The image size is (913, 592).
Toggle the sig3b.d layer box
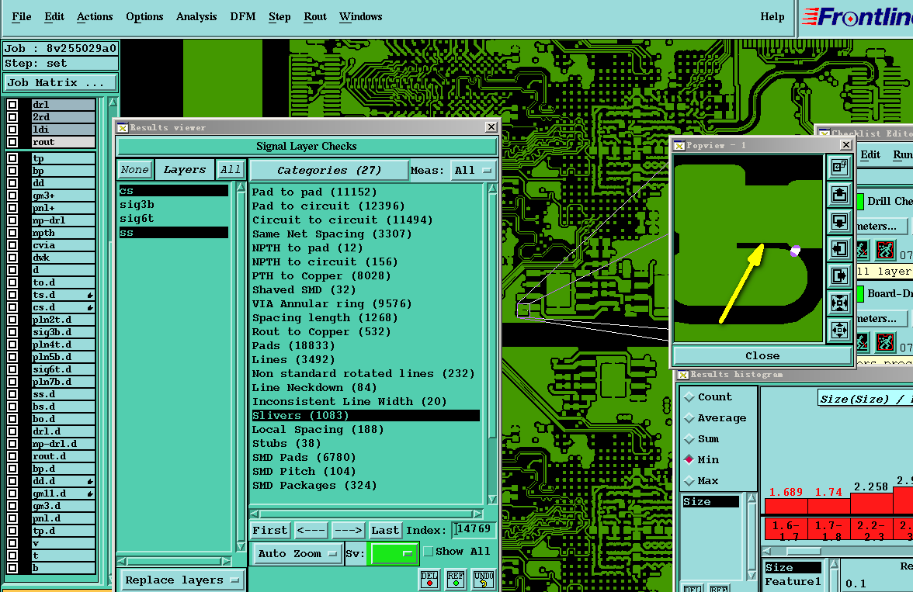12,332
